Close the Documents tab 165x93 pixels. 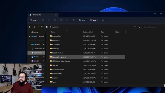pyautogui.click(x=56, y=15)
